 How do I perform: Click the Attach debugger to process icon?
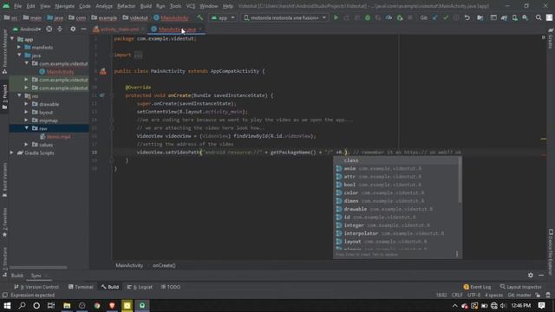pyautogui.click(x=400, y=17)
